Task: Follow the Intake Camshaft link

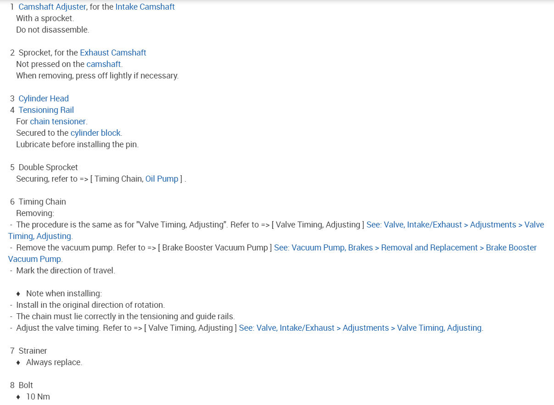Action: [145, 7]
